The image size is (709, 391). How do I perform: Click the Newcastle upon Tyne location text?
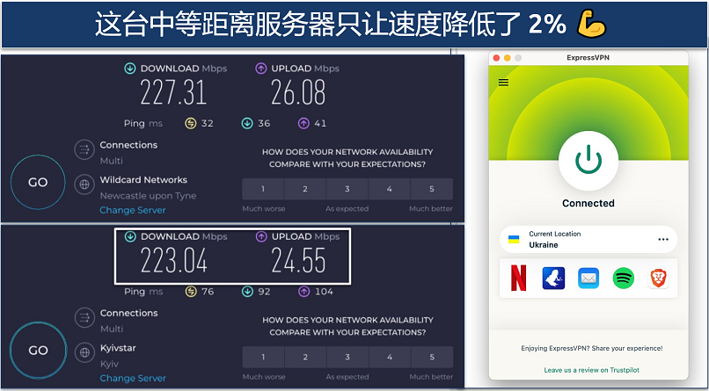148,196
